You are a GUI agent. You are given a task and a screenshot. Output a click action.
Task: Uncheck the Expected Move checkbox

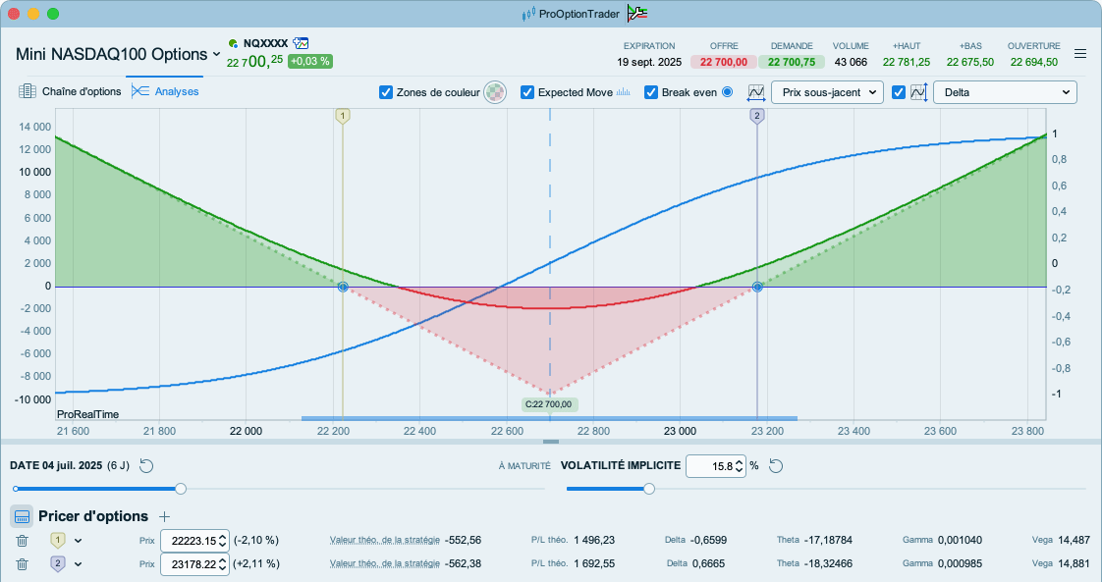527,92
